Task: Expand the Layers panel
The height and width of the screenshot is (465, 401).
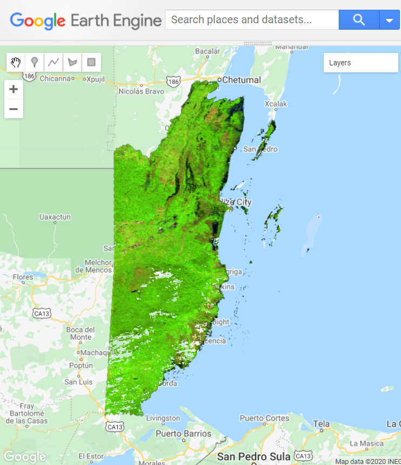Action: coord(360,63)
